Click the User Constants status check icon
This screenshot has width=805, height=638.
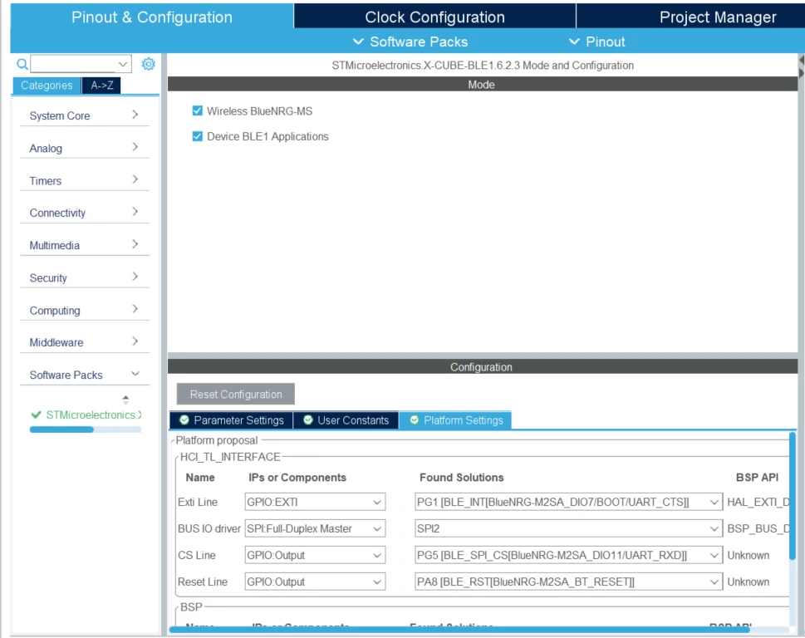[308, 420]
